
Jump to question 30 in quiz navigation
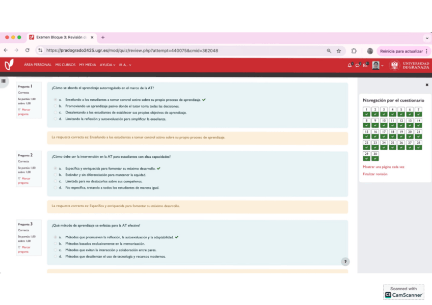(375, 156)
